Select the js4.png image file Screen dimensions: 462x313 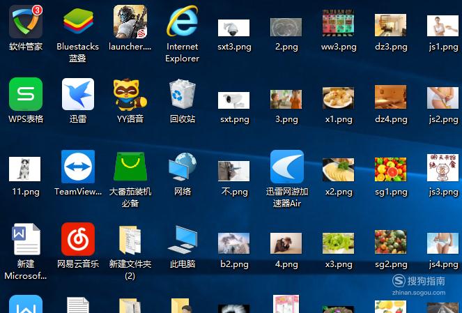tap(442, 243)
